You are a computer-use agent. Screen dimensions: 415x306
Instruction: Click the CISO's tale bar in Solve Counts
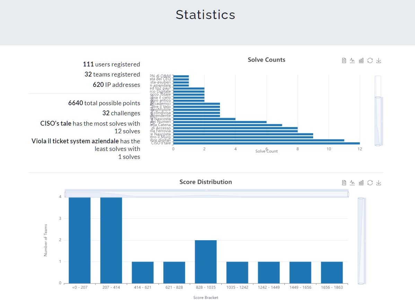tap(266, 143)
